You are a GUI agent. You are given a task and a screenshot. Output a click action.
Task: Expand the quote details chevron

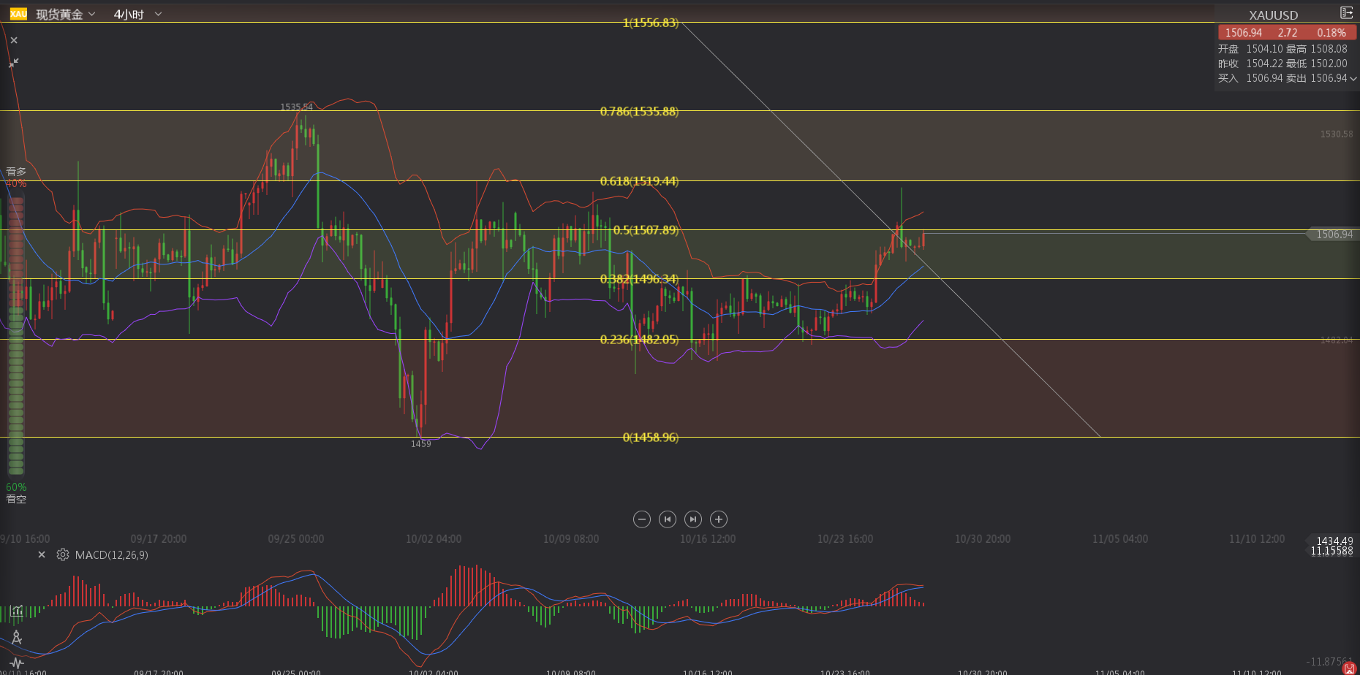[x=1353, y=79]
